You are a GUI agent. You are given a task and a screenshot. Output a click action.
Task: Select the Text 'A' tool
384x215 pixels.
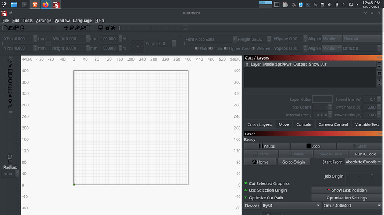point(10,96)
